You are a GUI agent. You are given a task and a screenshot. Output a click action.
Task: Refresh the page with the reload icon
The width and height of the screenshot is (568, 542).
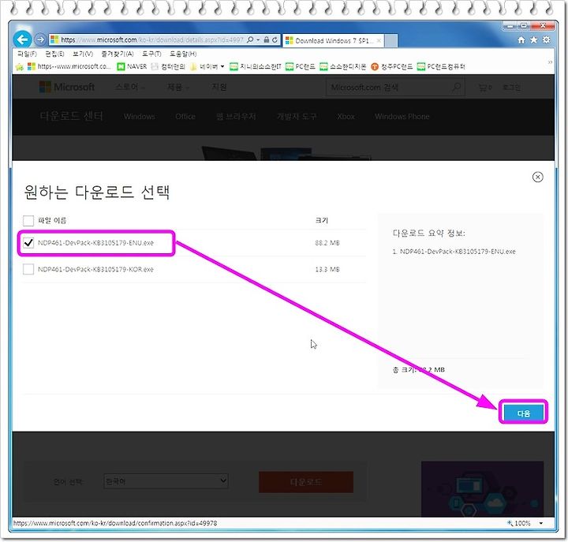[x=275, y=39]
